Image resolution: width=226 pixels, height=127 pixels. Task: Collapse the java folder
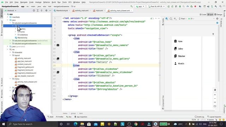point(8,20)
